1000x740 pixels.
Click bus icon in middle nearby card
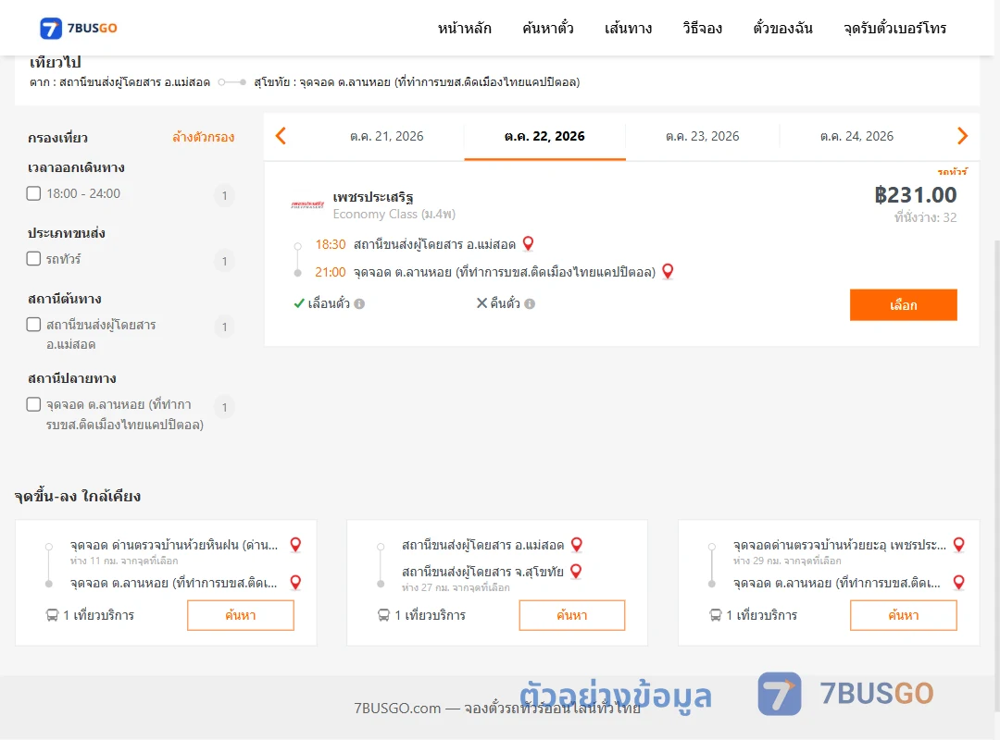pos(383,615)
